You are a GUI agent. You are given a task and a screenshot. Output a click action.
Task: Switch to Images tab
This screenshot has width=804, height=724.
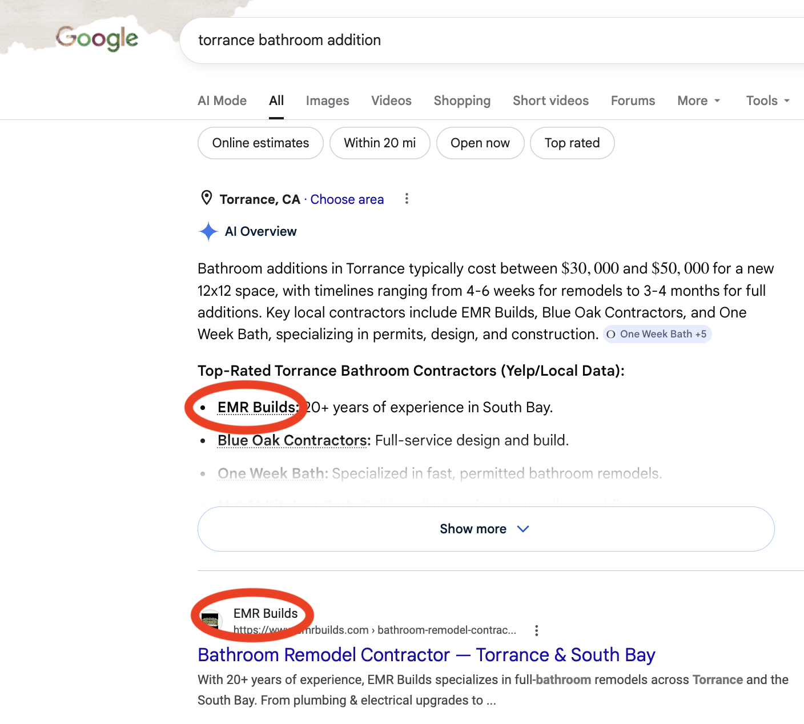click(327, 100)
